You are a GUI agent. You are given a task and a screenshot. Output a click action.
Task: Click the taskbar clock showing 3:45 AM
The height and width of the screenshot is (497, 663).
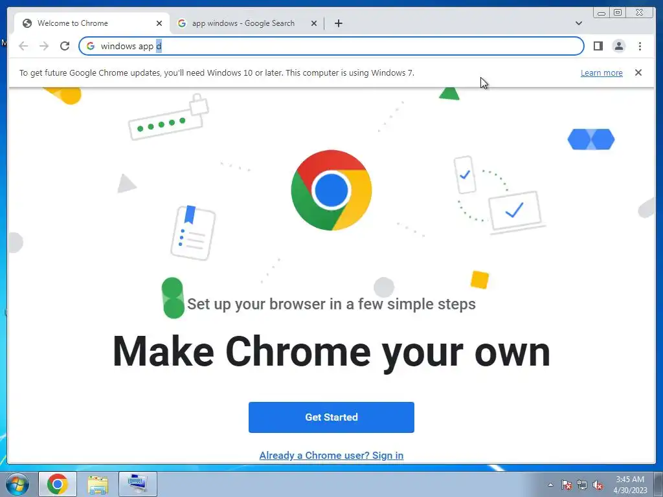(629, 485)
